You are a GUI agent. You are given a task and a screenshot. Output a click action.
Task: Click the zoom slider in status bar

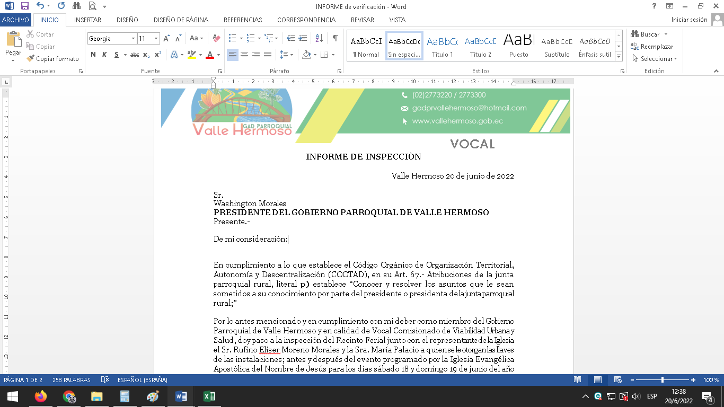pyautogui.click(x=663, y=380)
